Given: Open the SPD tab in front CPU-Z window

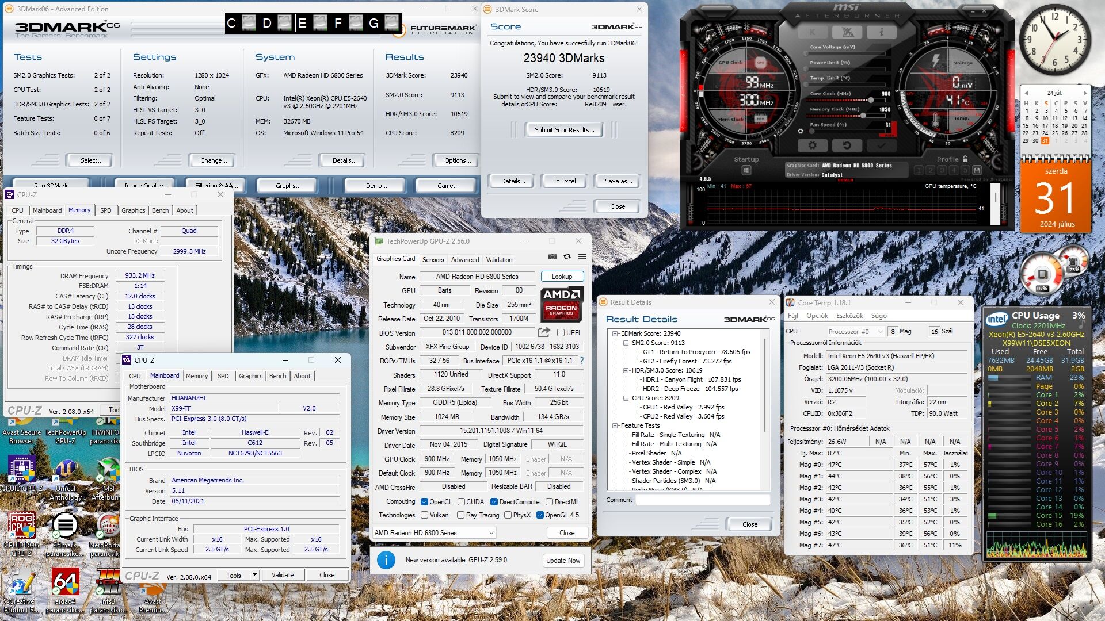Looking at the screenshot, I should point(223,376).
